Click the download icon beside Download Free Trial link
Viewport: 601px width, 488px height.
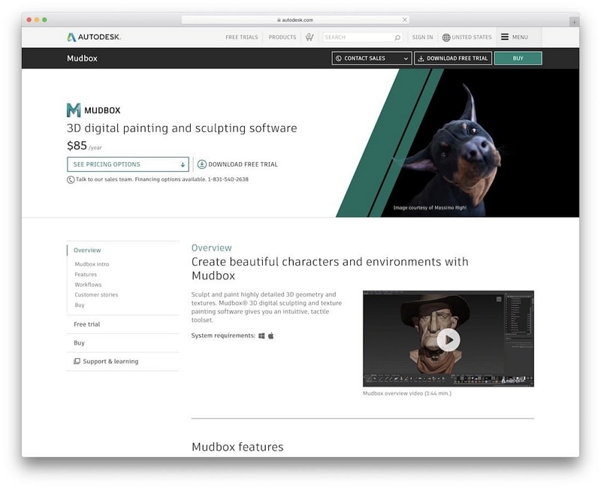click(x=201, y=164)
